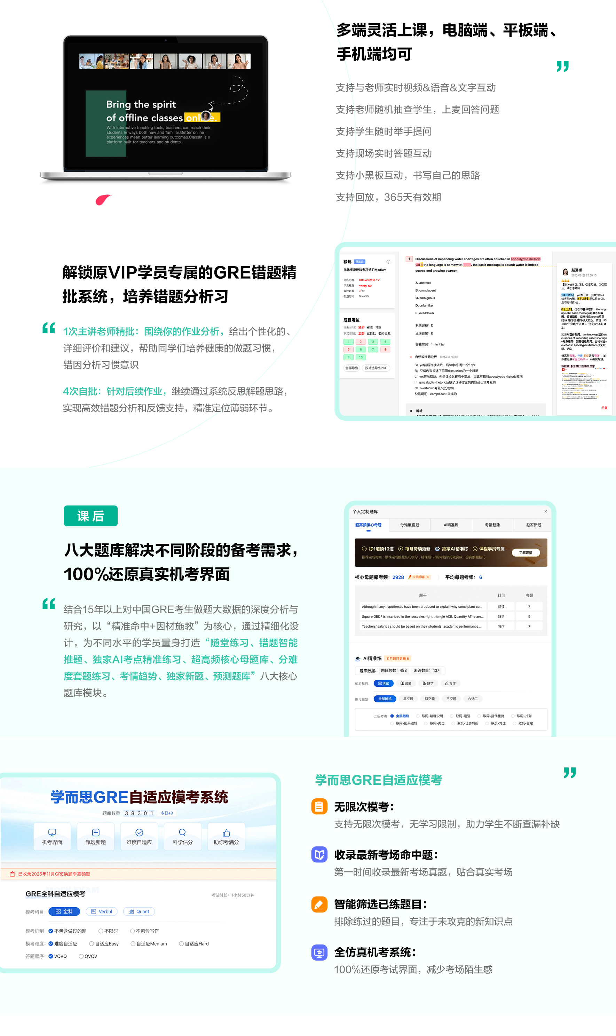Click the 无限次模考 orange icon
616x1036 pixels.
click(319, 807)
